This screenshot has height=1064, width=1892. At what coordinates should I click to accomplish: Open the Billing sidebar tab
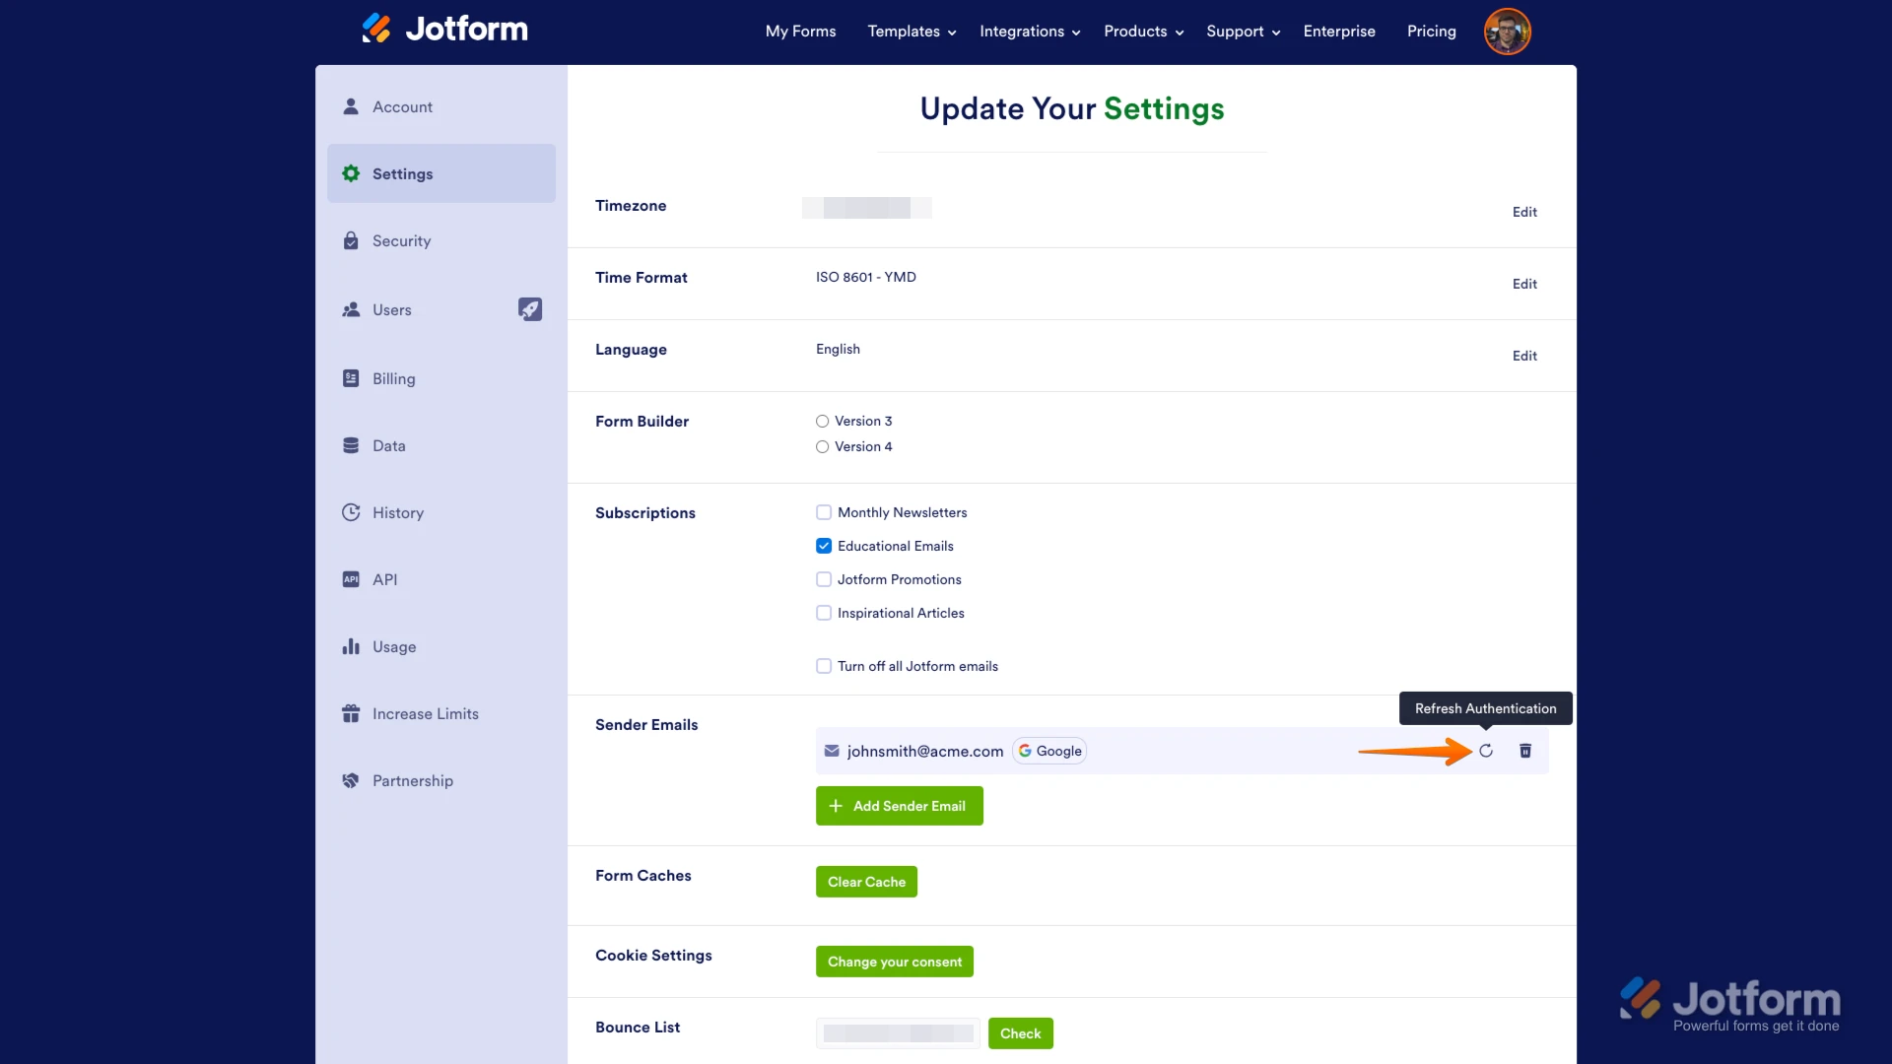393,379
